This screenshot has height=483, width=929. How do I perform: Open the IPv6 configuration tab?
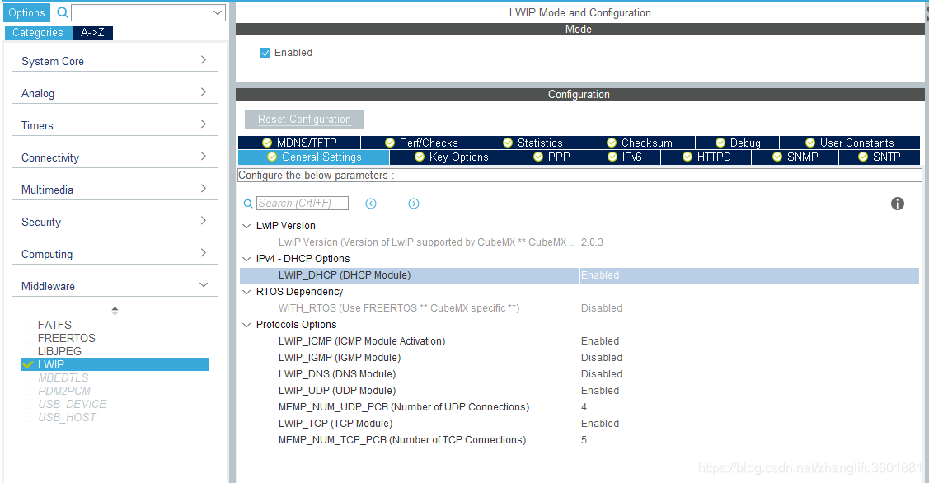click(x=624, y=157)
